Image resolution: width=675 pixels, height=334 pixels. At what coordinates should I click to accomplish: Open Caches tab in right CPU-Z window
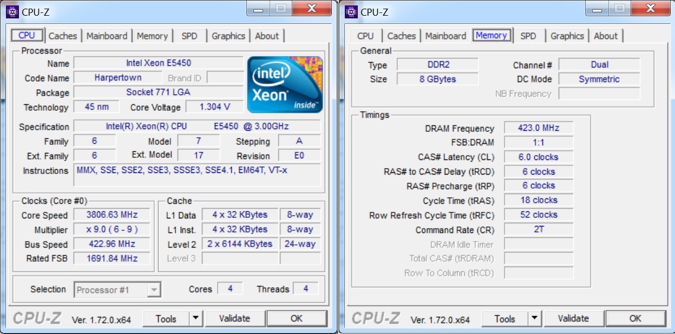point(402,36)
